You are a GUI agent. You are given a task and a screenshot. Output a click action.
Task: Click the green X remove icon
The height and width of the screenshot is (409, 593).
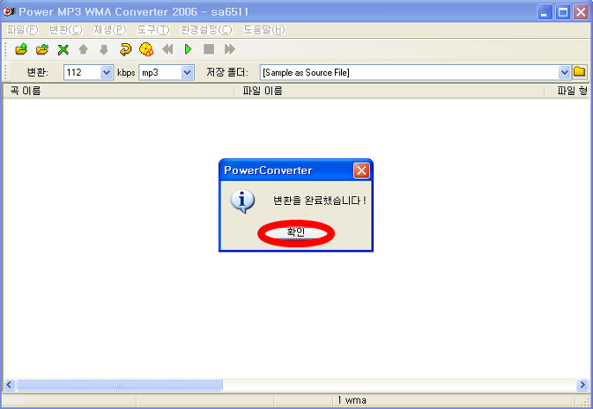click(63, 49)
